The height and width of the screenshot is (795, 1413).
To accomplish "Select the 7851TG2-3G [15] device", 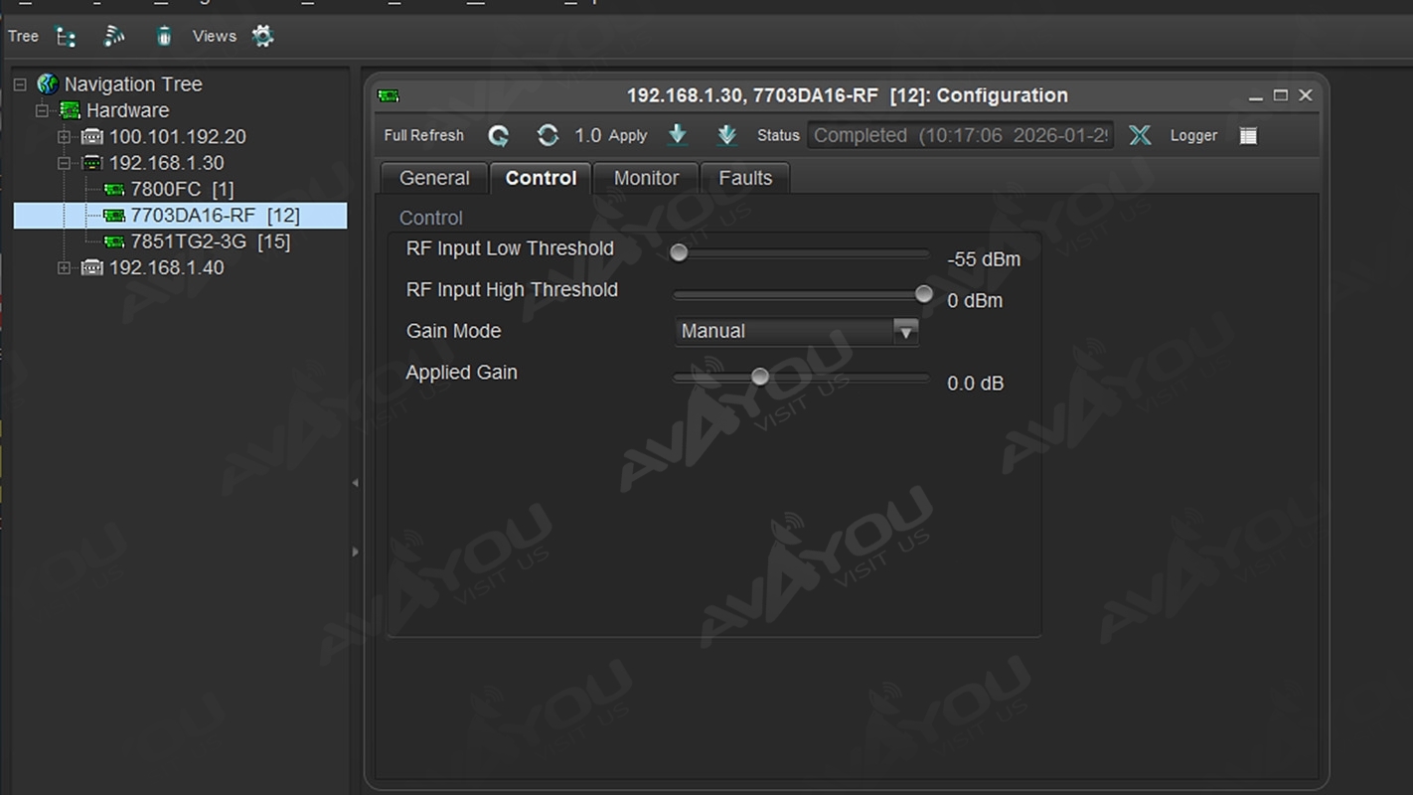I will [210, 241].
